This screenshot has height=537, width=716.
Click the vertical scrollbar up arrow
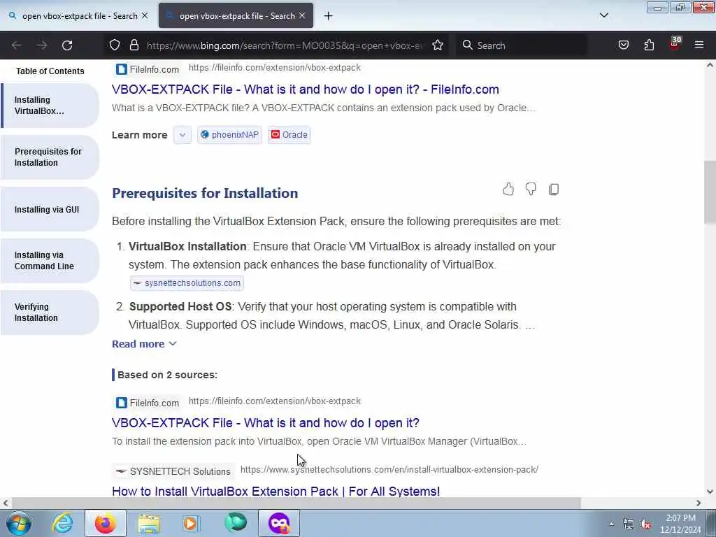point(710,65)
